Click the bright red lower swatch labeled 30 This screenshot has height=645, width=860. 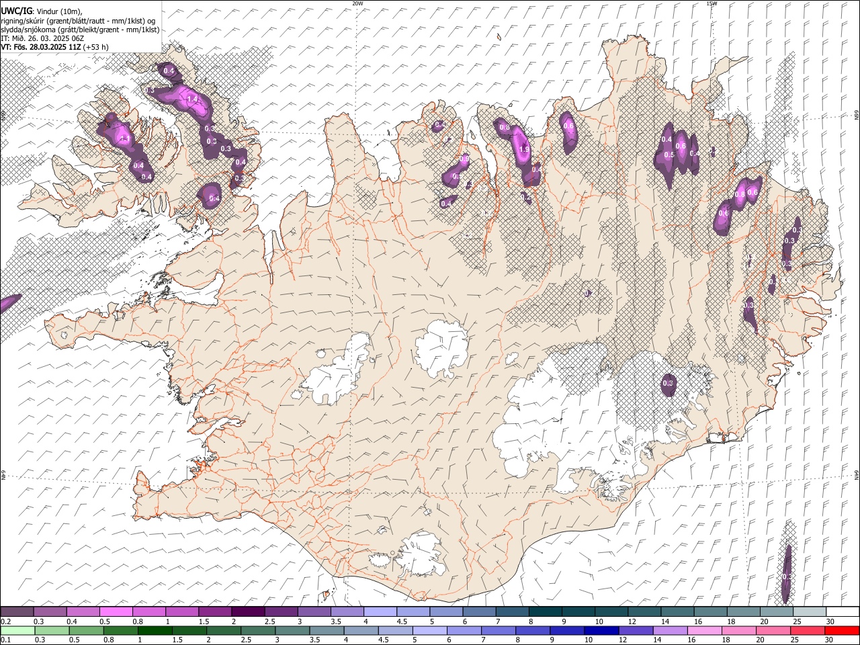tap(841, 630)
